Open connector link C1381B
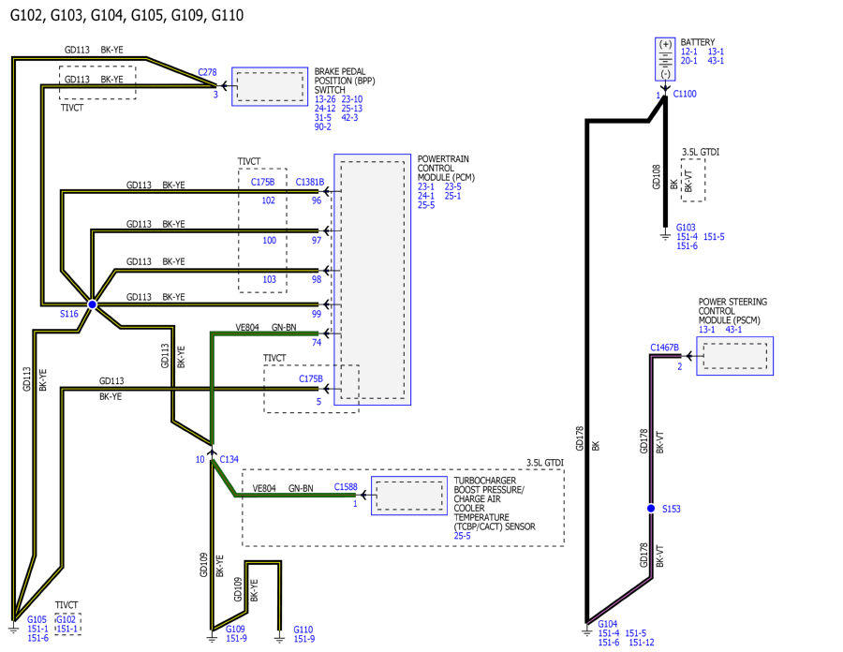 (310, 183)
